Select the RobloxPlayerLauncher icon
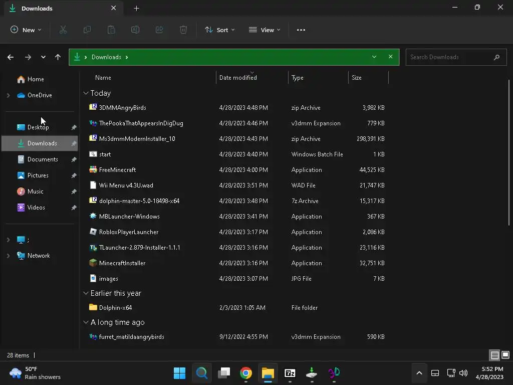 point(93,232)
